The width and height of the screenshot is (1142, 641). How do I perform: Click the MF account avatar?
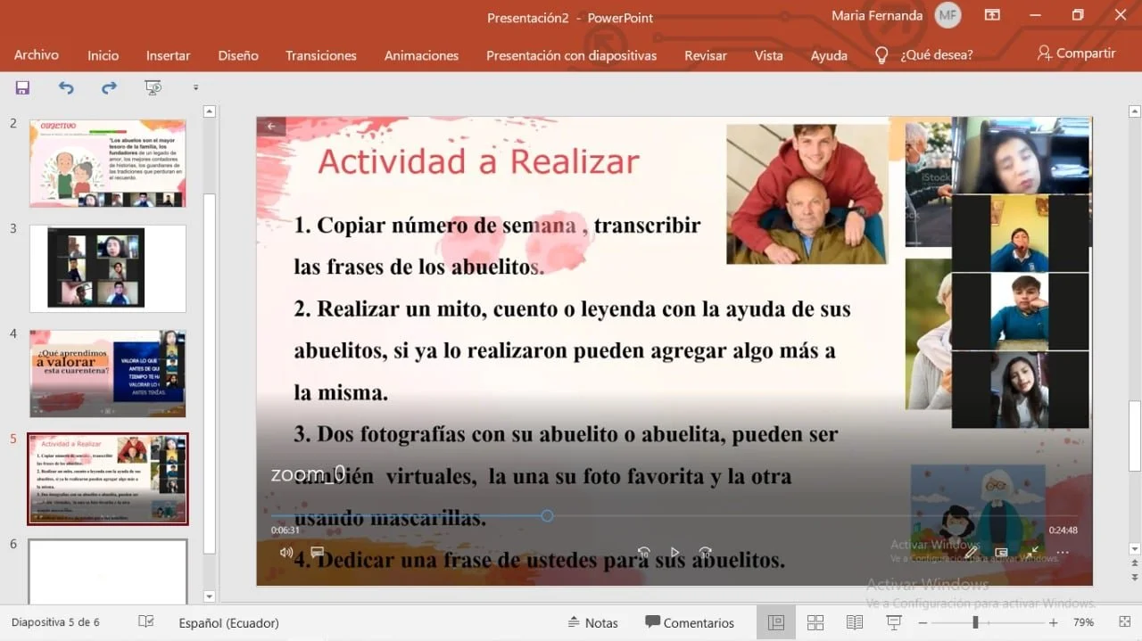pos(948,15)
